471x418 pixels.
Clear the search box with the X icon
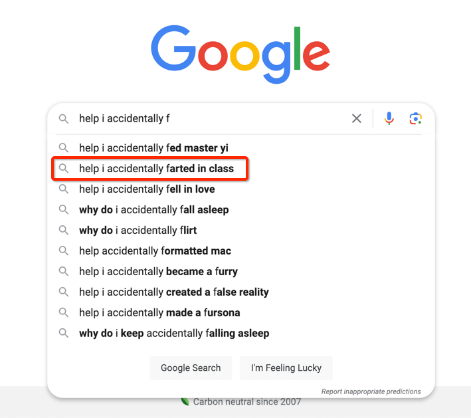pyautogui.click(x=356, y=118)
